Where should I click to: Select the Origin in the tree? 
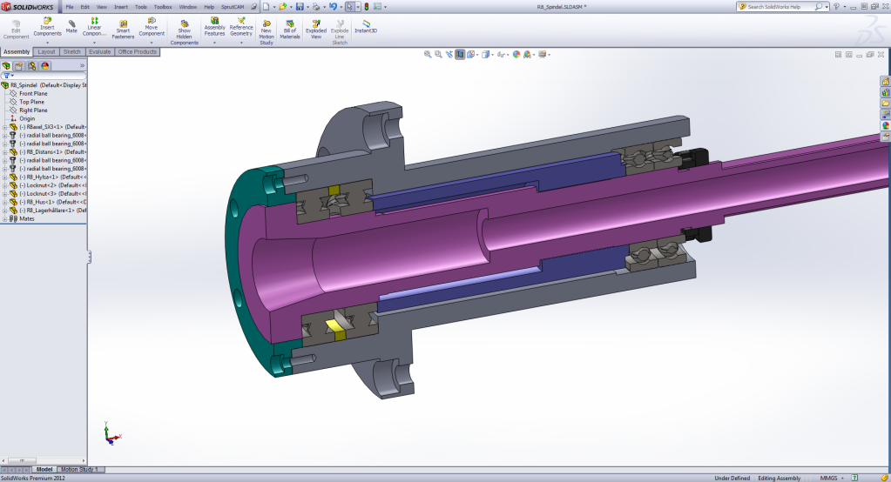tap(27, 118)
